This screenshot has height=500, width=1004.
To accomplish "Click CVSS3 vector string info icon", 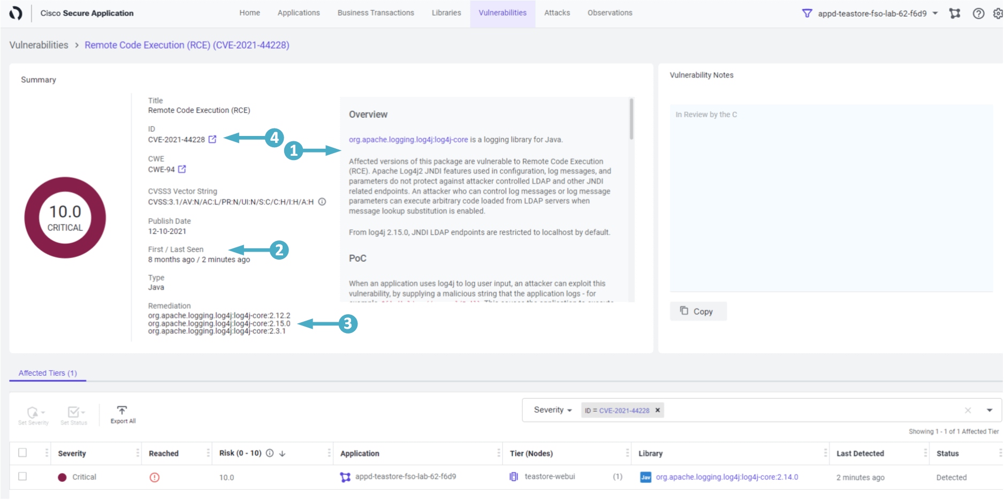I will point(322,202).
